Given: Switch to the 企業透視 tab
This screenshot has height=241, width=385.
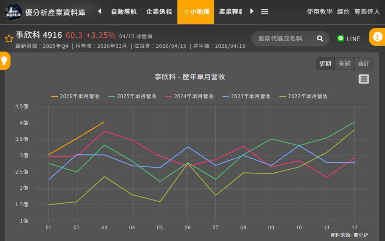Looking at the screenshot, I should [x=159, y=12].
